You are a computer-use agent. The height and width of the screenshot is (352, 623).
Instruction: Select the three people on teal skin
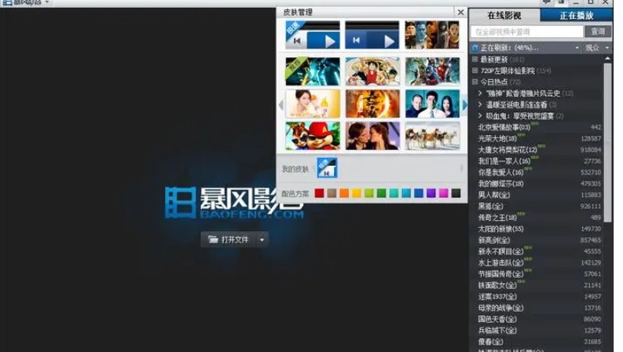(432, 103)
